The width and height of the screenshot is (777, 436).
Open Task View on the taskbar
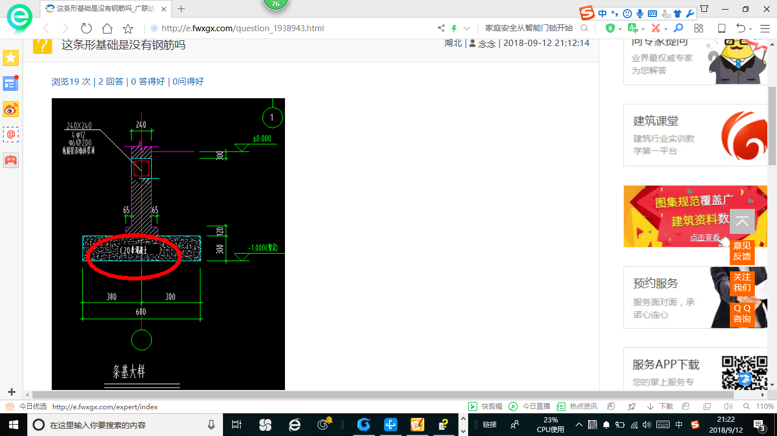pyautogui.click(x=237, y=425)
